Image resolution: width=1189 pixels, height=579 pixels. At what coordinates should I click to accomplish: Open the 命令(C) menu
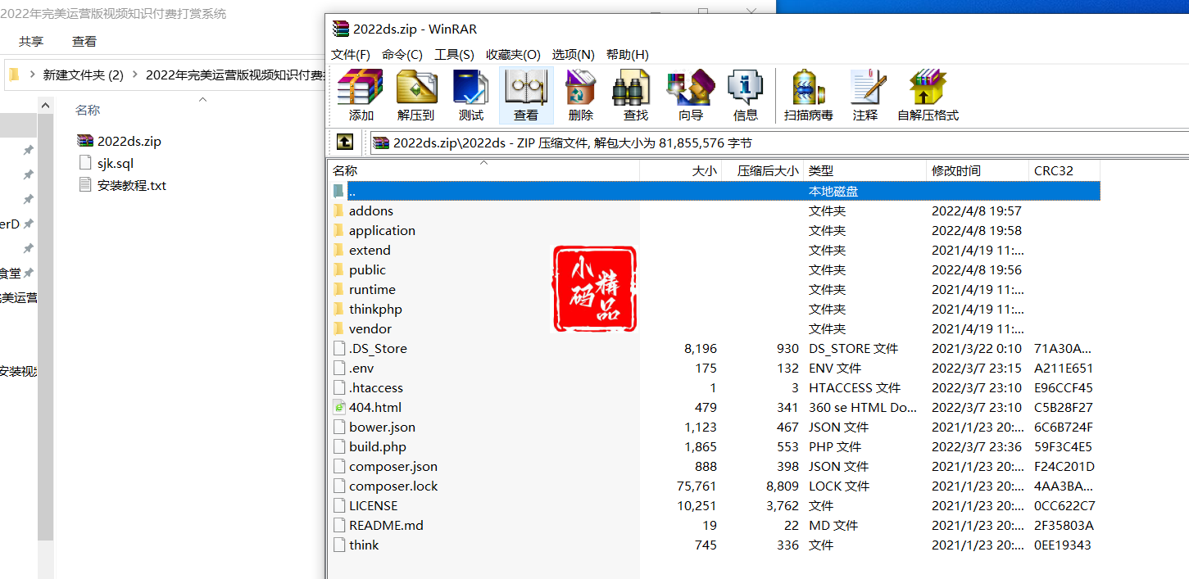402,54
